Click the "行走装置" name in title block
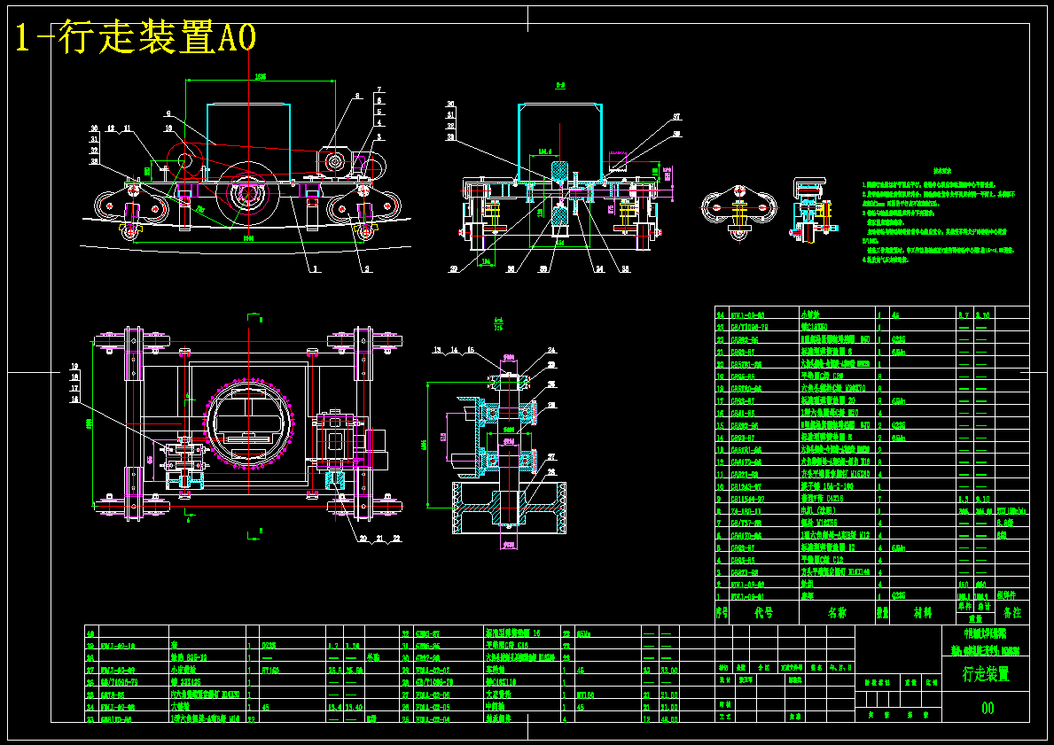Viewport: 1054px width, 745px height. (x=986, y=674)
